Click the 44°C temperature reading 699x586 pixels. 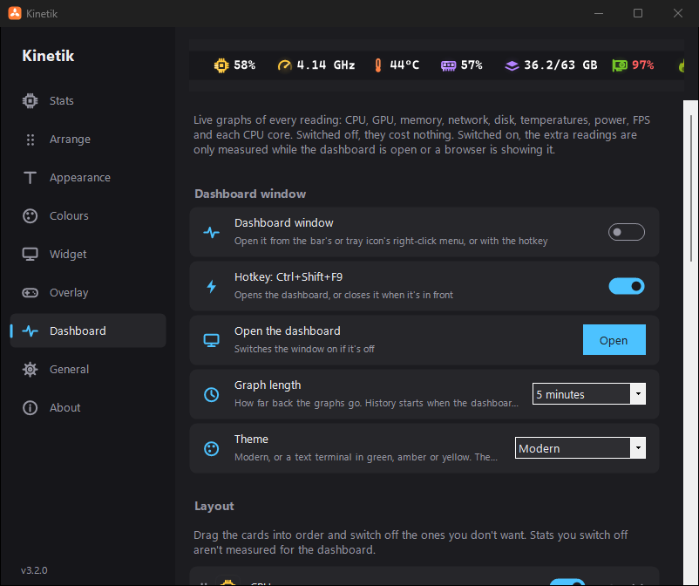(x=404, y=65)
